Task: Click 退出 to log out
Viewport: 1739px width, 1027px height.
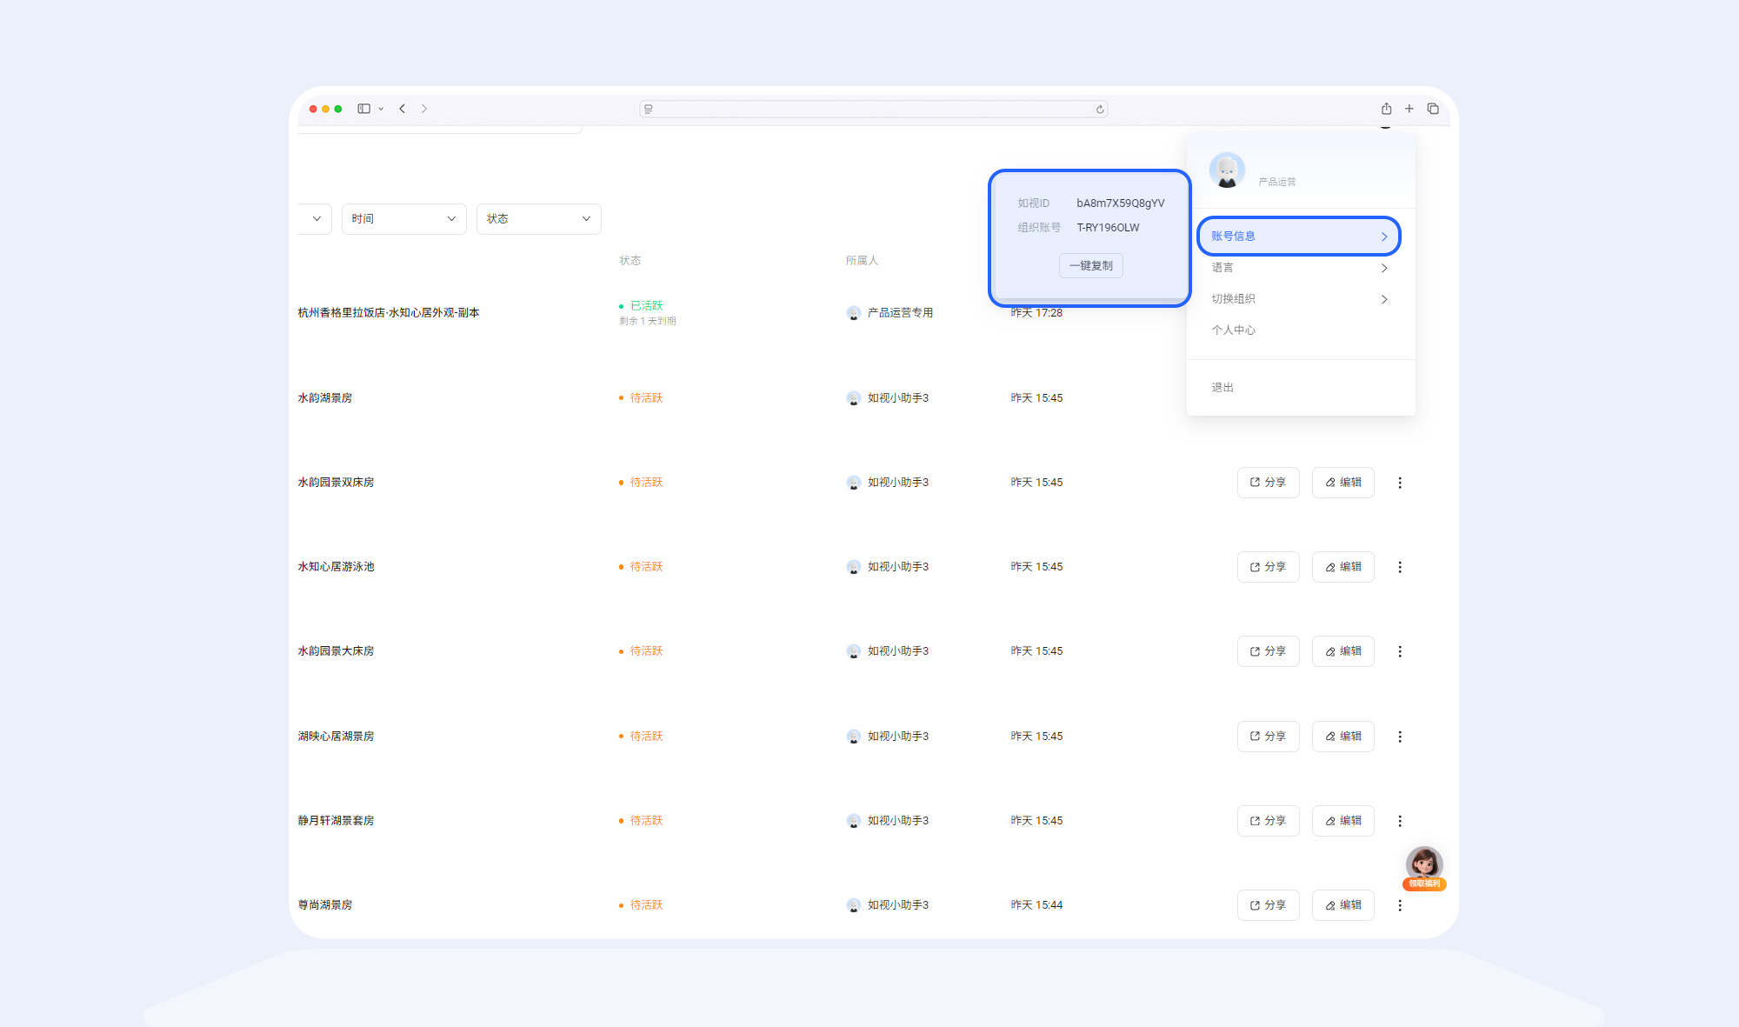Action: pos(1223,388)
